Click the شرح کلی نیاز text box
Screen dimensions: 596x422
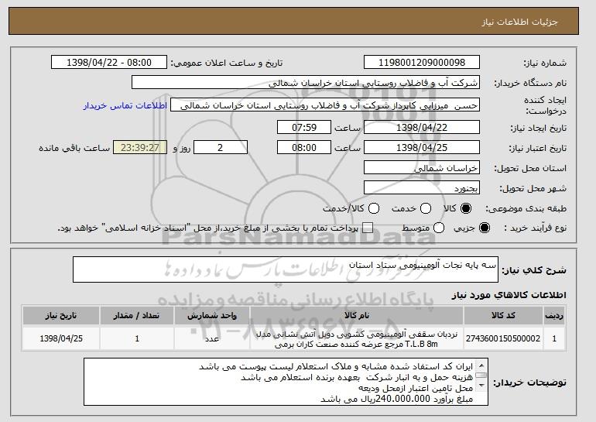tap(286, 269)
